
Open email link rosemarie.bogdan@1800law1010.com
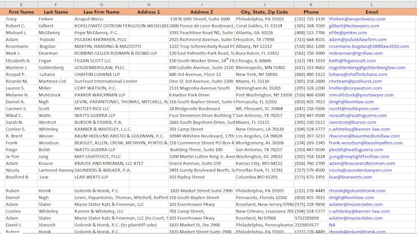[x=369, y=46]
